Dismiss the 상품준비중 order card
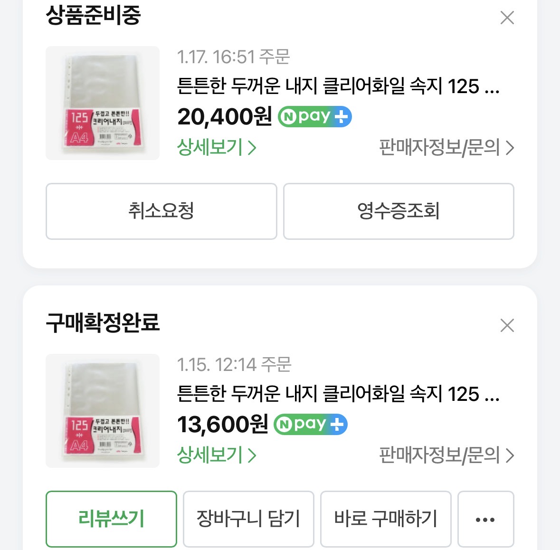The image size is (560, 550). (x=507, y=18)
